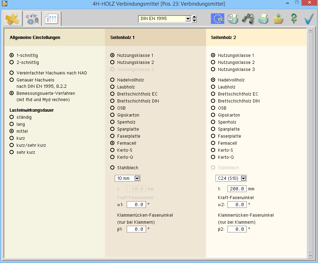The height and width of the screenshot is (263, 318).
Task: Click the binoculars preview icon
Action: 248,19
